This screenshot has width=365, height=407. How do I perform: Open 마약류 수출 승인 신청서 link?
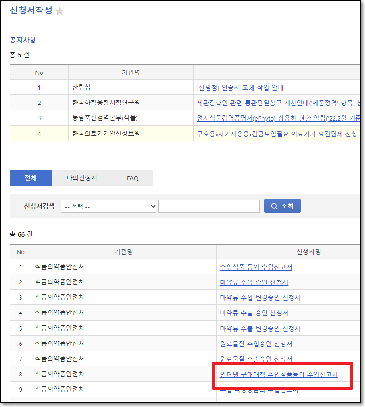point(254,313)
